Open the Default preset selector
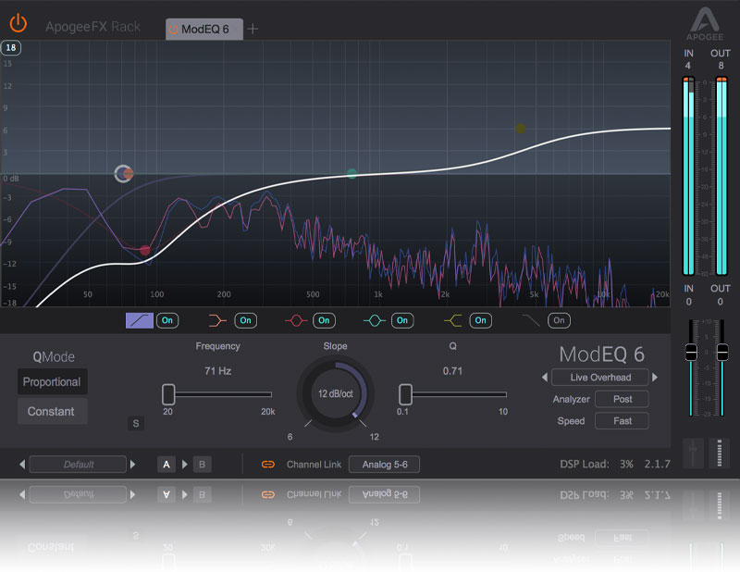Image resolution: width=740 pixels, height=572 pixels. [x=79, y=465]
